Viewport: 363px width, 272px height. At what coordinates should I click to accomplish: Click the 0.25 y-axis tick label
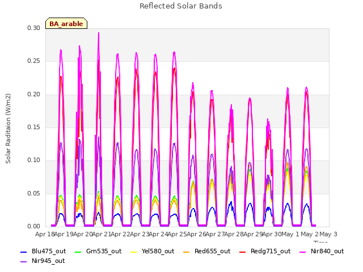point(34,61)
